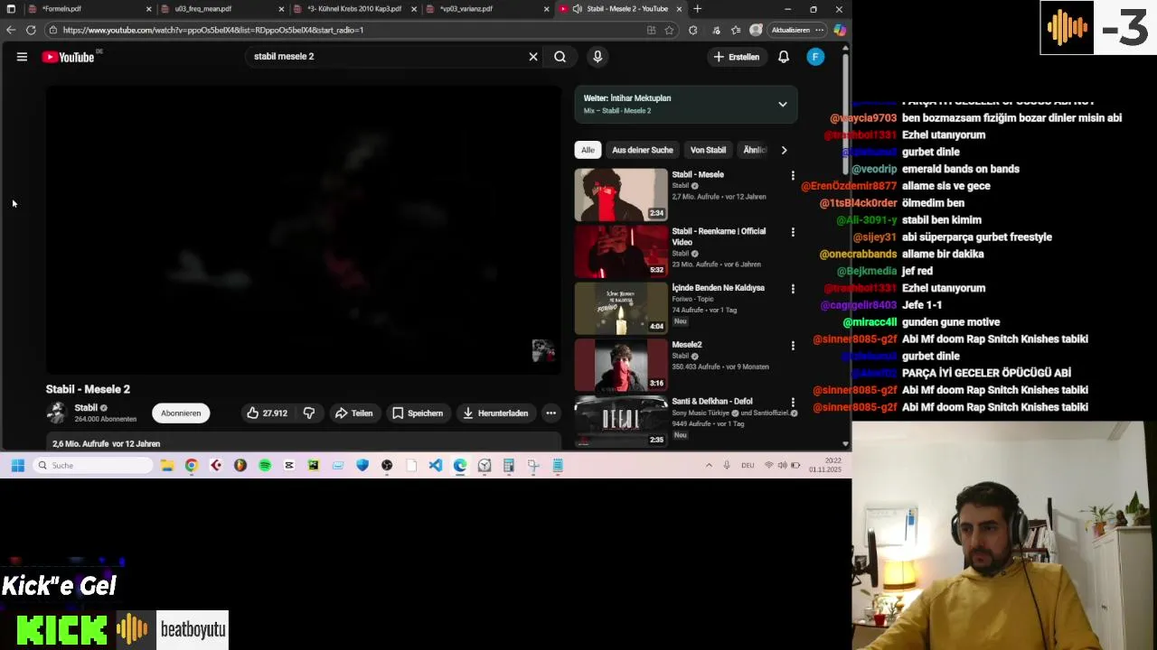Save the video with Speichern
The height and width of the screenshot is (650, 1157).
(417, 413)
